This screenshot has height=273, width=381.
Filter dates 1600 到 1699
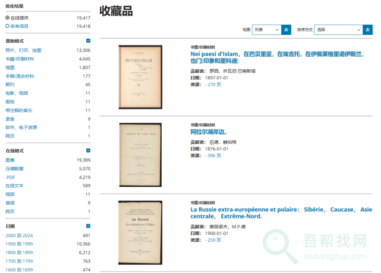[19, 270]
